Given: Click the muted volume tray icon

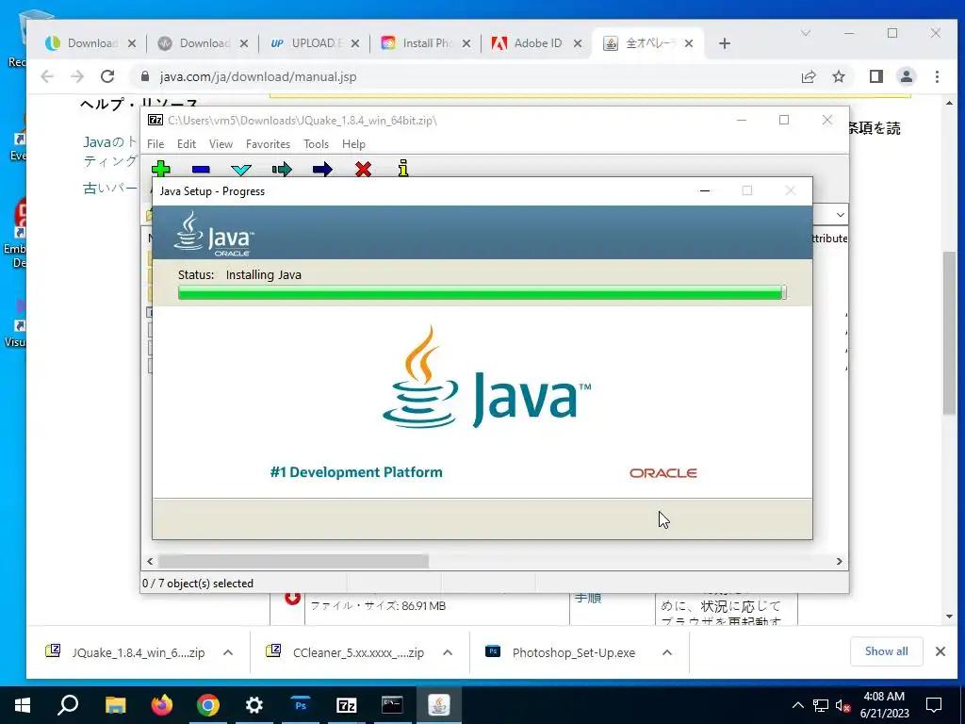Looking at the screenshot, I should click(842, 705).
